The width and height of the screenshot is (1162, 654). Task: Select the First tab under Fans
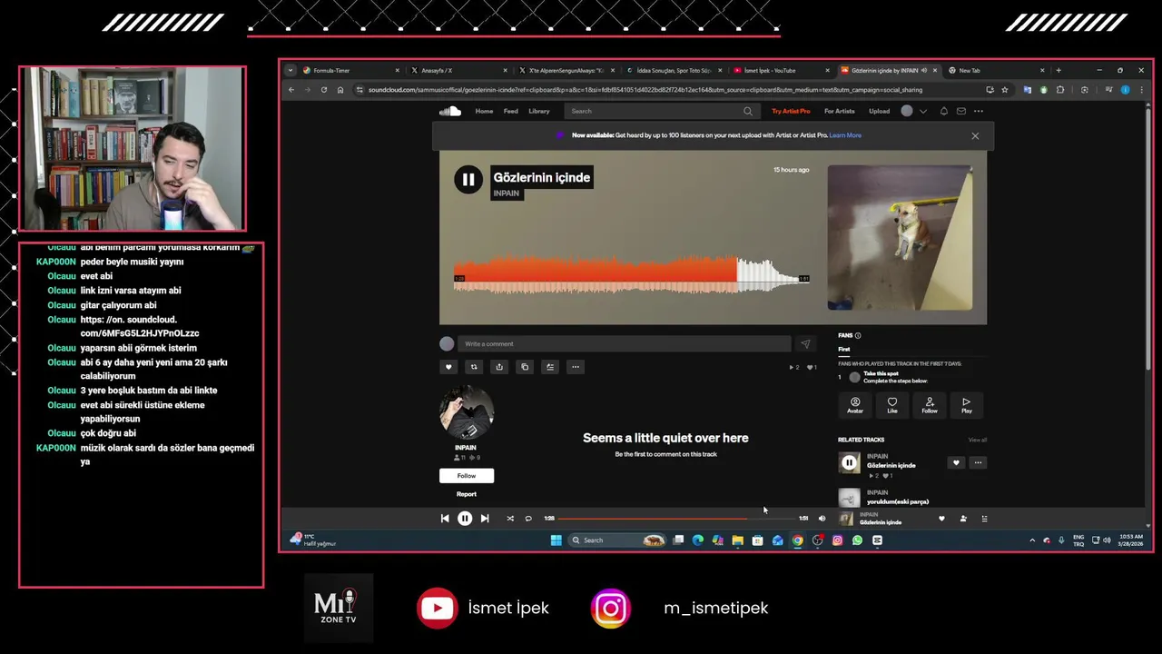click(844, 350)
